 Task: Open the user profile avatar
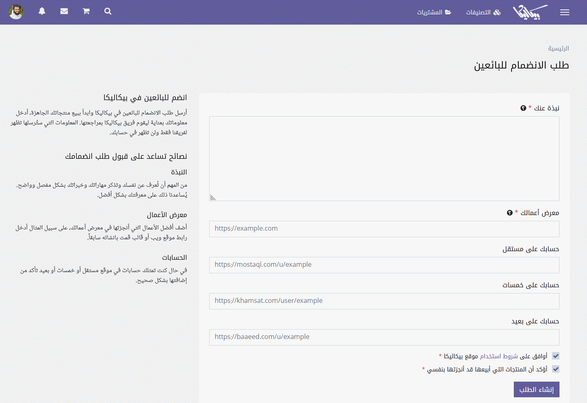[16, 12]
